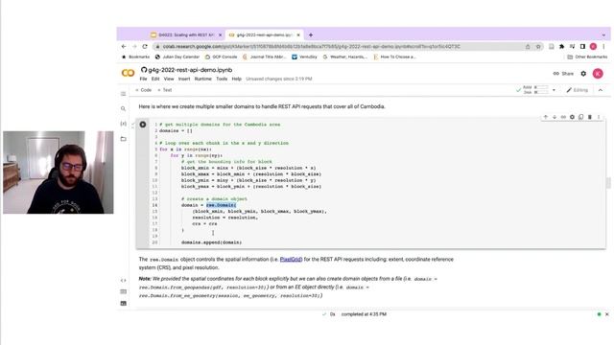Open find and replace search icon
This screenshot has width=614, height=345.
point(124,108)
